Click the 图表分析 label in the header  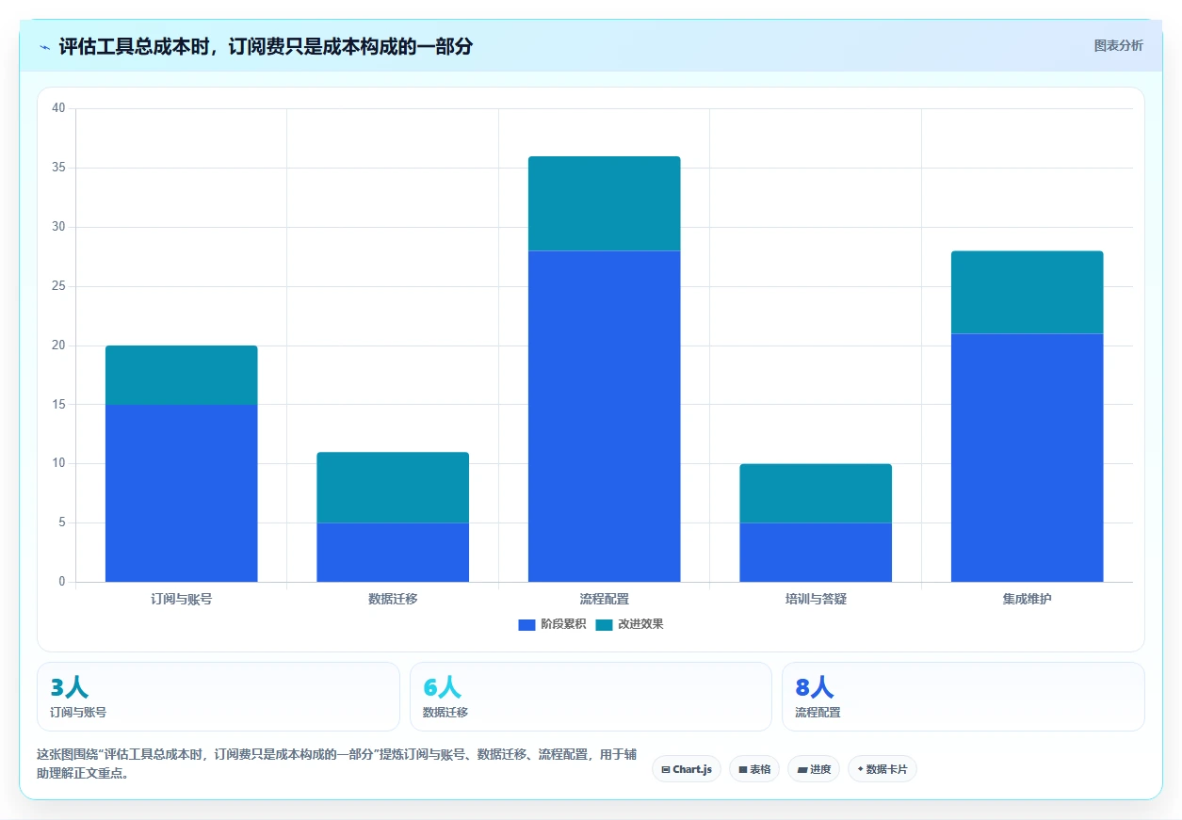tap(1118, 45)
